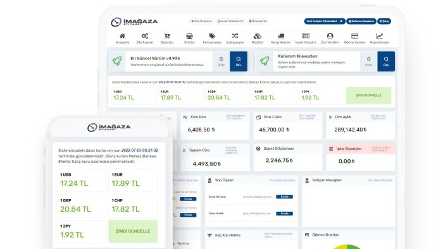This screenshot has height=249, width=443.
Task: Go to Siparişler cart icon
Action: coord(167,36)
